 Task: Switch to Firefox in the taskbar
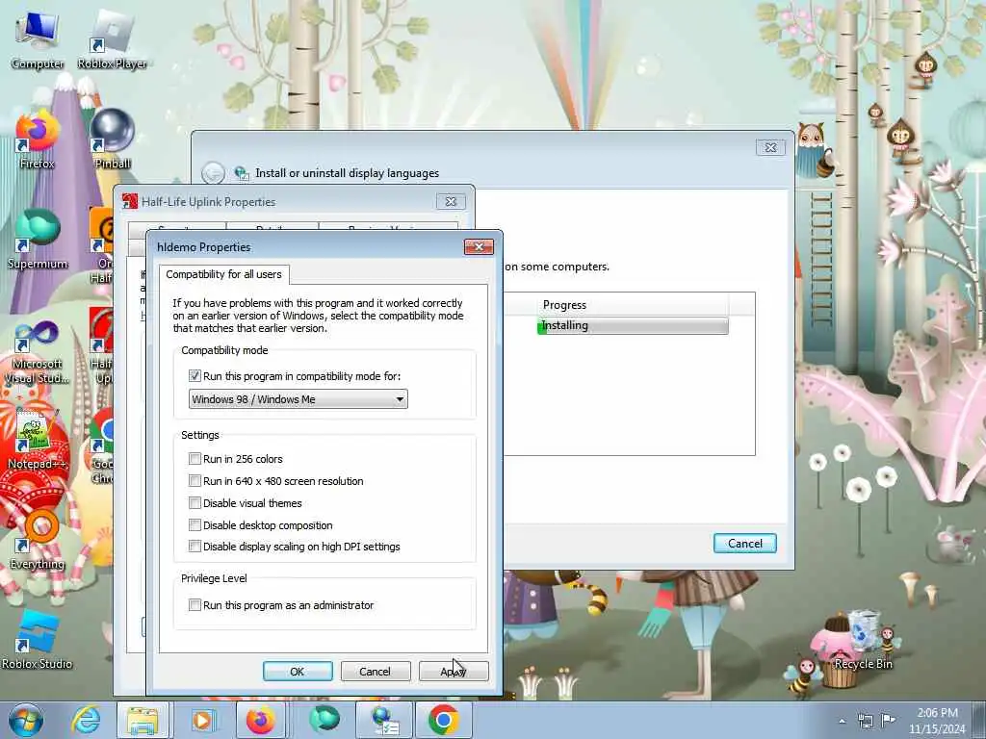coord(260,720)
